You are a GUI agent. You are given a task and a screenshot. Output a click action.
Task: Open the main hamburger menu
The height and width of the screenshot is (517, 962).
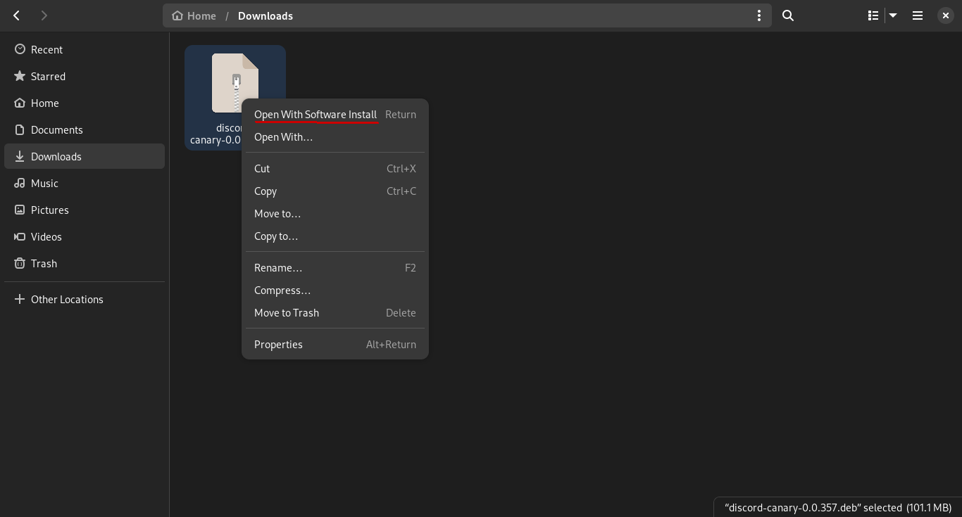[917, 15]
